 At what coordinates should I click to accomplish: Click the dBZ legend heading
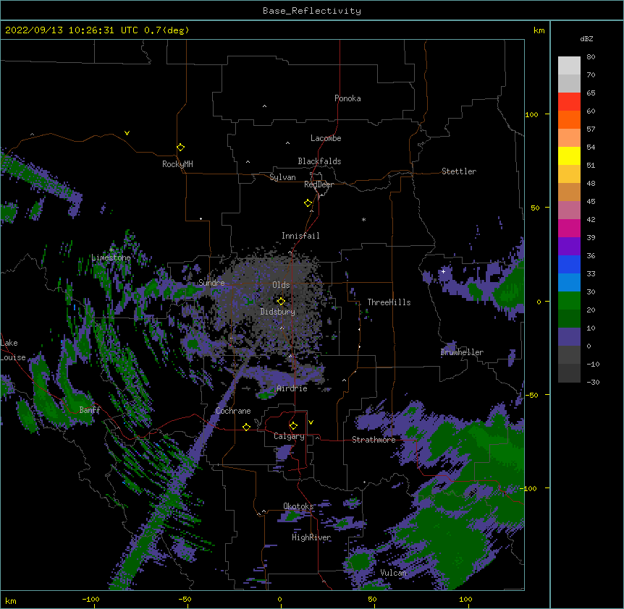(x=586, y=38)
